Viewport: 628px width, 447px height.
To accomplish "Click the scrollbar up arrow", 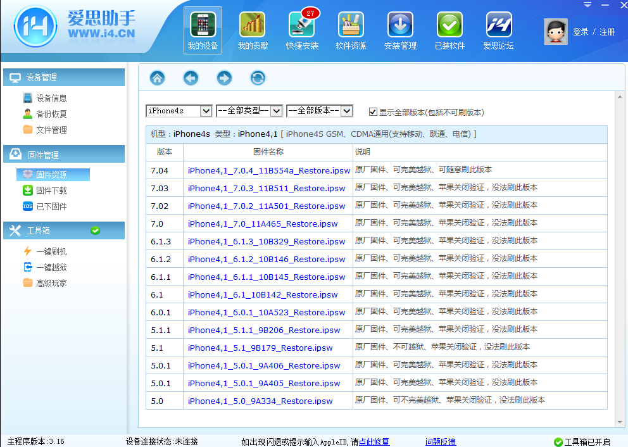I will click(620, 97).
